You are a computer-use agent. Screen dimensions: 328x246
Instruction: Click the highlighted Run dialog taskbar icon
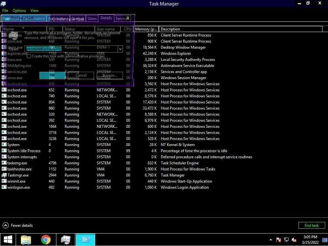(85, 240)
